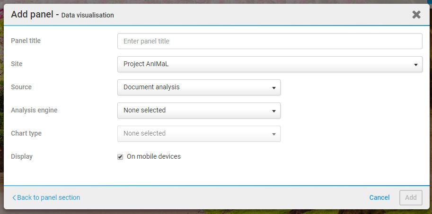Click the Add button
This screenshot has height=214, width=432.
point(411,197)
